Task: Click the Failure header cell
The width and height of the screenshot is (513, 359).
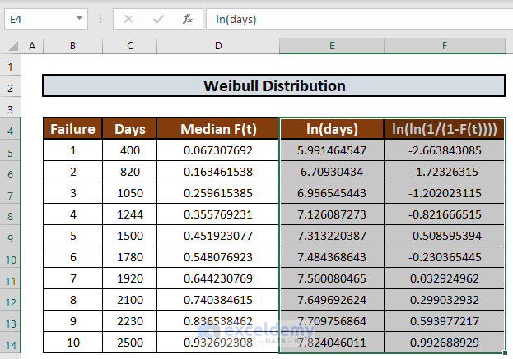Action: 72,129
